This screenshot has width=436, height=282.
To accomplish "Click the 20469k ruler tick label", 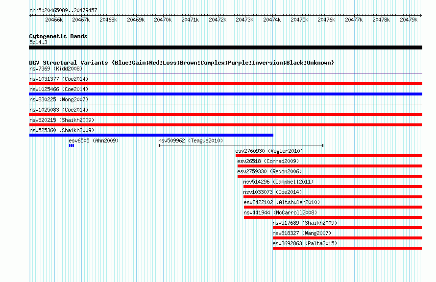I will 136,20.
